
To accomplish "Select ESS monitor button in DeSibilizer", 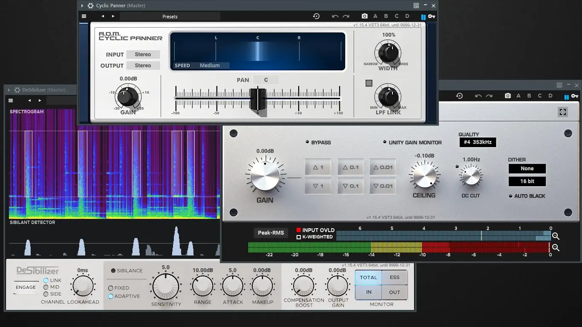I will pos(395,278).
